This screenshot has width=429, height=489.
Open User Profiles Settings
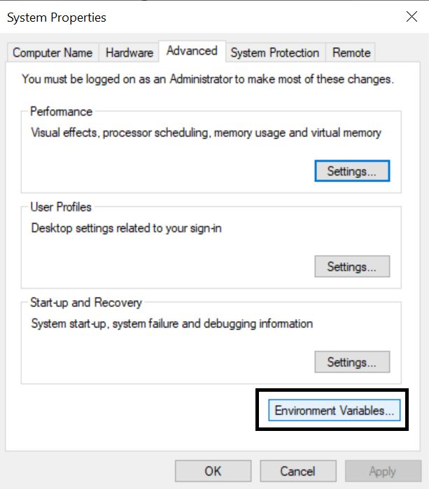[352, 267]
